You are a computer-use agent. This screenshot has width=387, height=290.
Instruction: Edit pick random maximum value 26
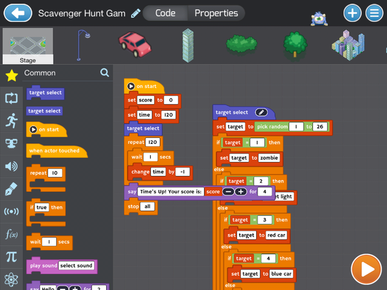point(320,127)
